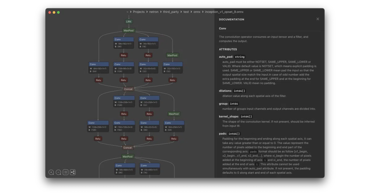Select Conv node with W 96×480×1×1
This screenshot has width=370, height=194.
[x=125, y=169]
